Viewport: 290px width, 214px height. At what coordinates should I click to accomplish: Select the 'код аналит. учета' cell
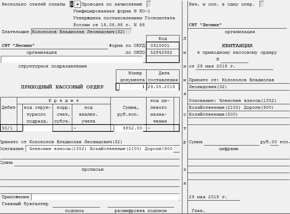coord(91,128)
